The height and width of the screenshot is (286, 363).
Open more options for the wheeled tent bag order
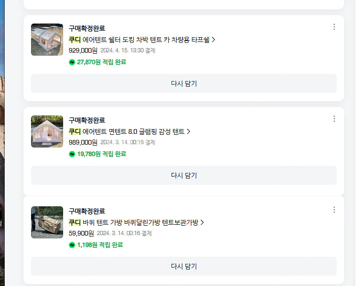coord(334,210)
